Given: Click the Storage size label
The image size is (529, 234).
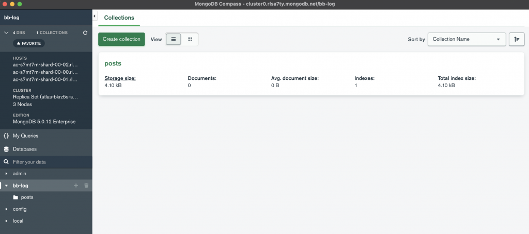Looking at the screenshot, I should click(120, 78).
